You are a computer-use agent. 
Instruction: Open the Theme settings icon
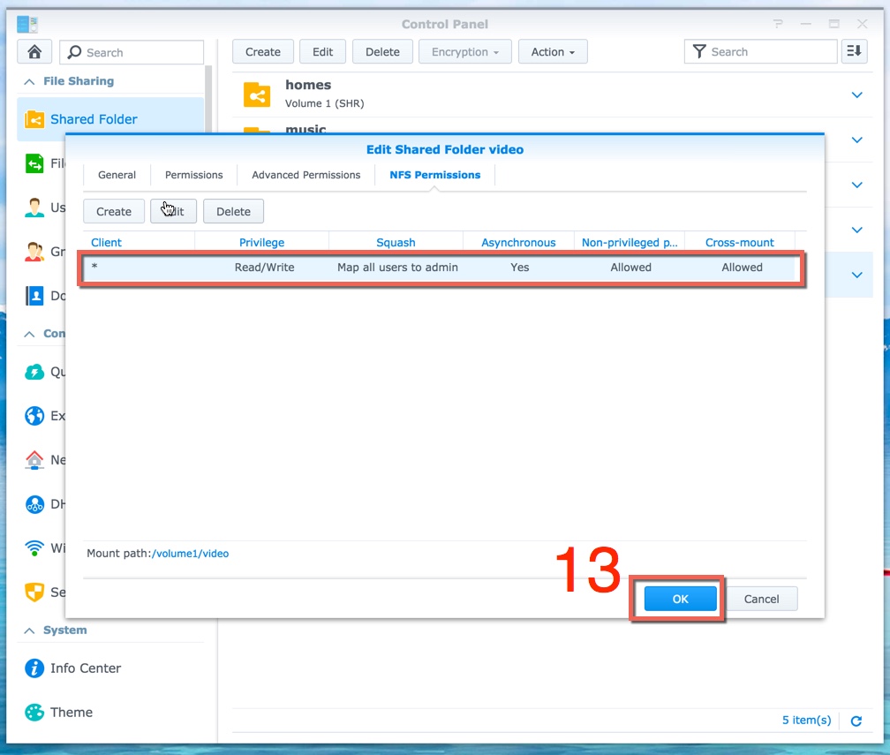click(34, 713)
